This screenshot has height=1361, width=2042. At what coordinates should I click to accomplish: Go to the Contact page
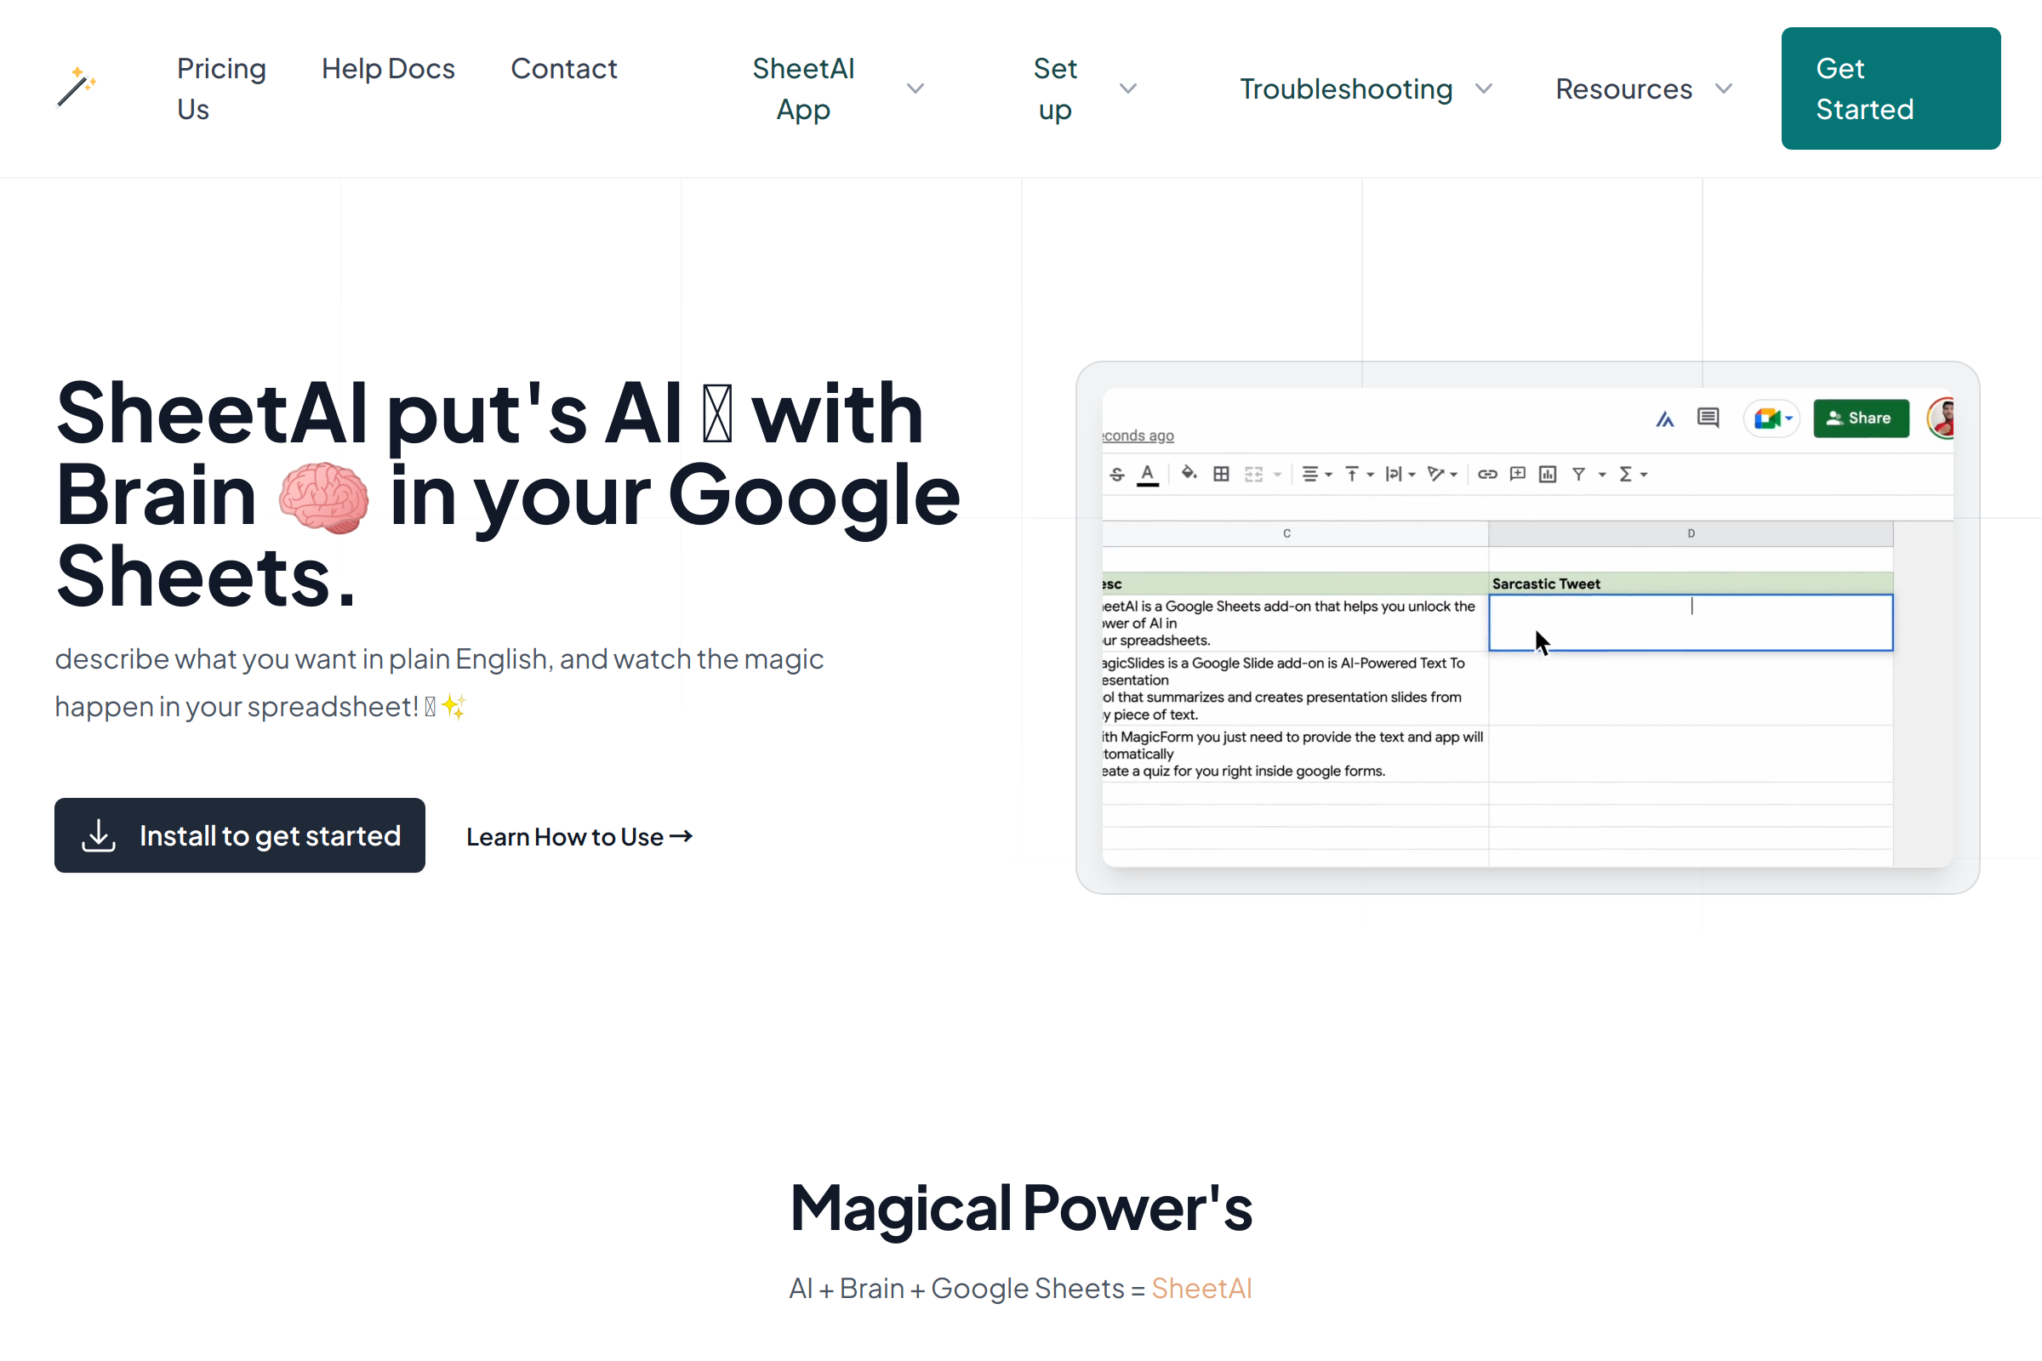pyautogui.click(x=563, y=69)
